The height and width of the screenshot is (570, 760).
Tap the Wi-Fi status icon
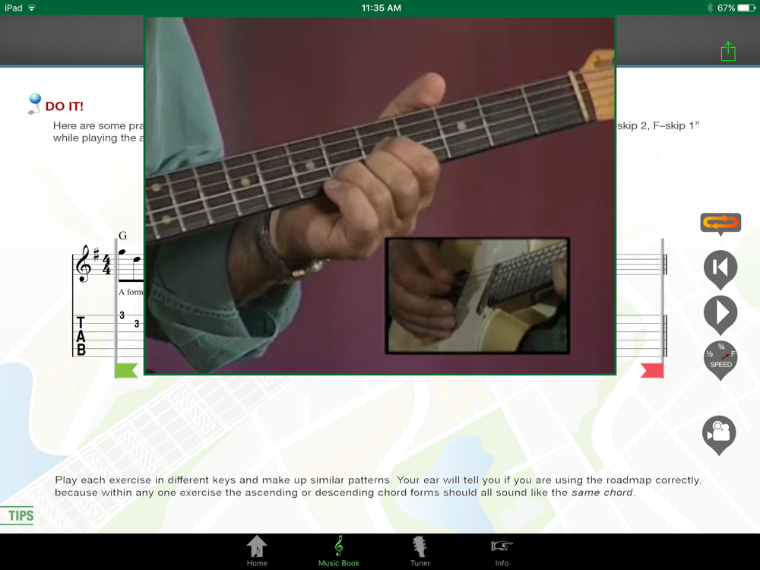click(x=32, y=8)
